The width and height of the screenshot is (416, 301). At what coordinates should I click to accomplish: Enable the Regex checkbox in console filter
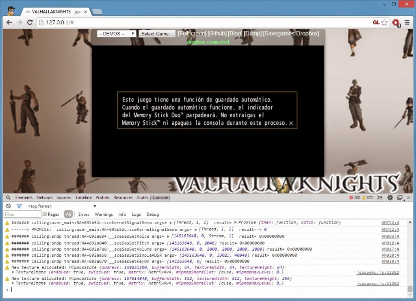(x=44, y=214)
